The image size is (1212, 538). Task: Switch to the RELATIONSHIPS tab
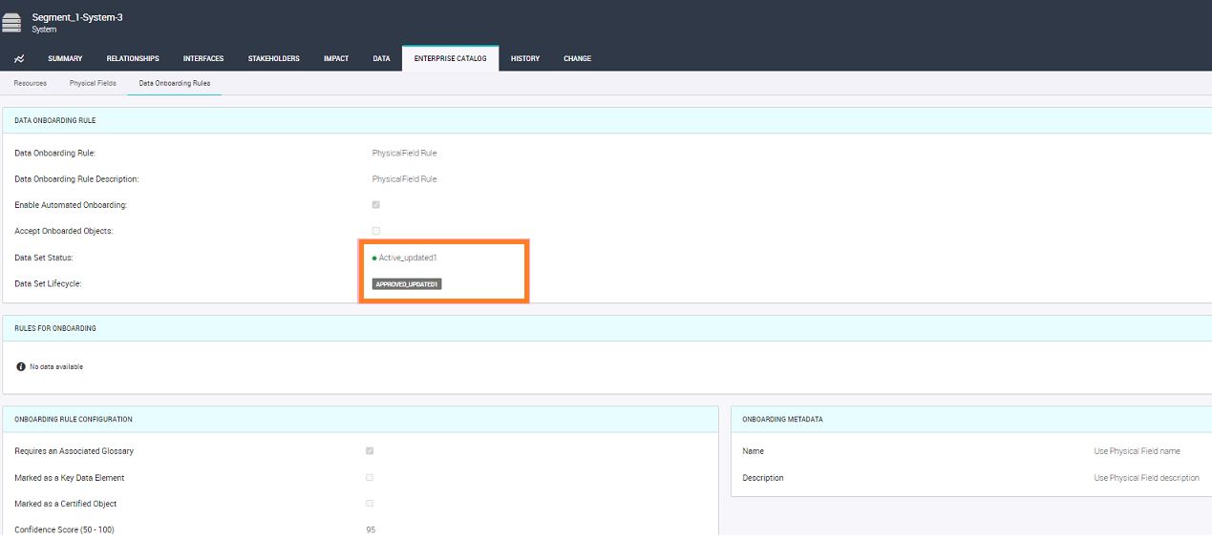(133, 59)
